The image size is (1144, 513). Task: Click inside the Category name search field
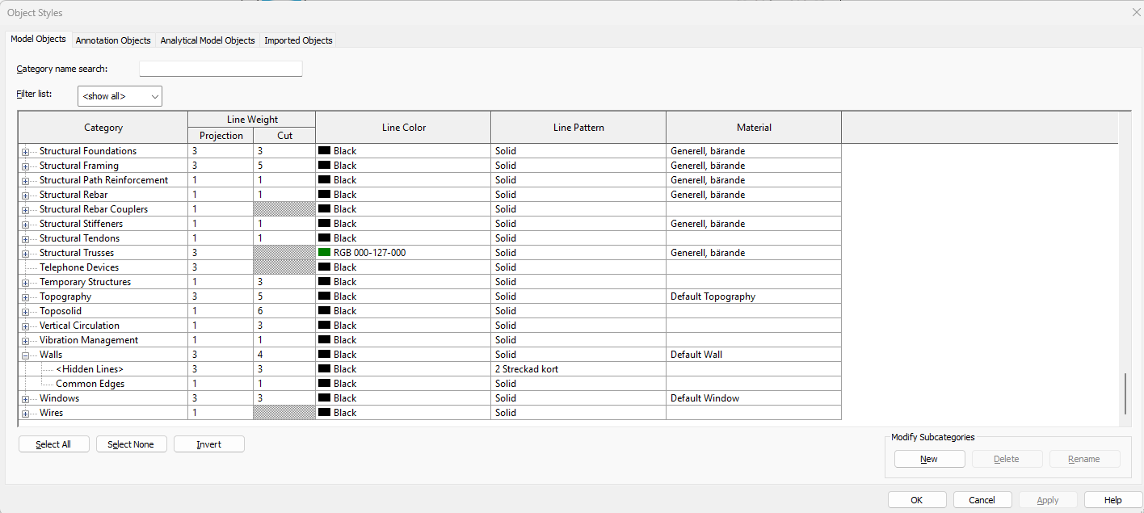220,69
